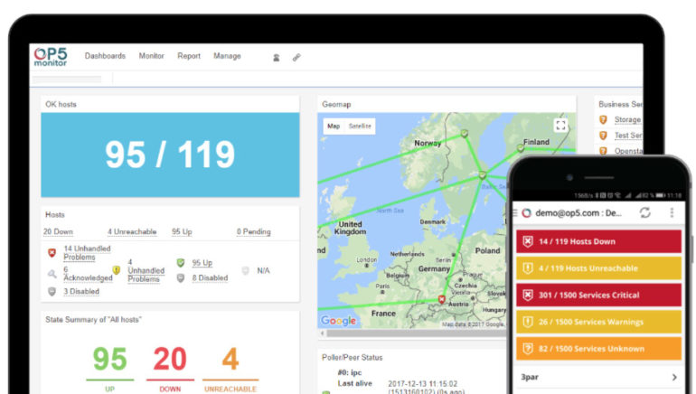The height and width of the screenshot is (394, 696).
Task: Click the grey shield beside 3 Disabled
Action: [x=52, y=291]
